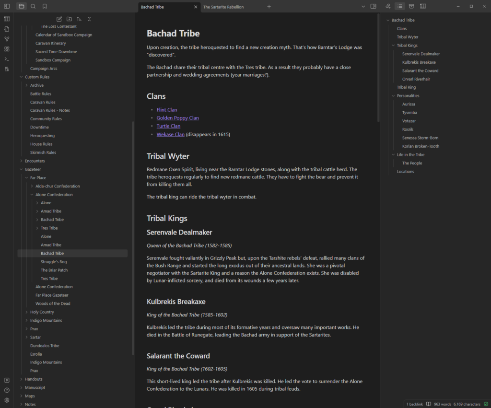Viewport: 491px width, 408px height.
Task: Expand the Alda-chur Confederation folder
Action: [x=32, y=187]
